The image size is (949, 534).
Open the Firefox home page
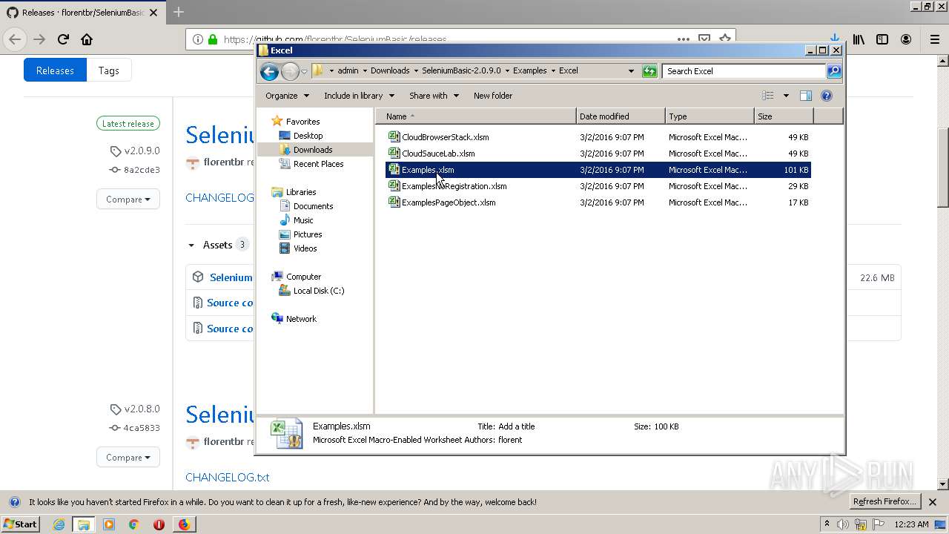pyautogui.click(x=87, y=39)
